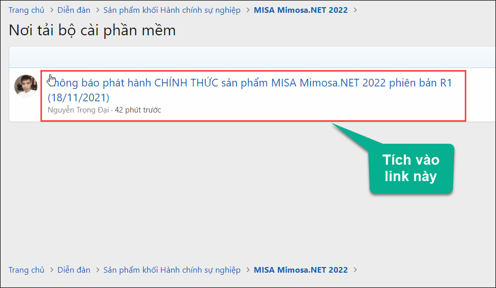Open the bottom 'Trang chủ' breadcrumb link
This screenshot has width=496, height=288.
click(x=26, y=270)
